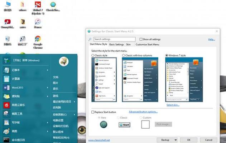Pick the Custom start button radio
The height and width of the screenshot is (143, 226).
pos(141,118)
